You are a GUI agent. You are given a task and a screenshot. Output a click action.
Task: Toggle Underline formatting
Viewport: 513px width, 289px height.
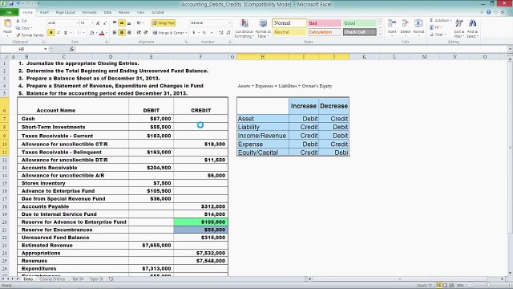click(x=66, y=33)
